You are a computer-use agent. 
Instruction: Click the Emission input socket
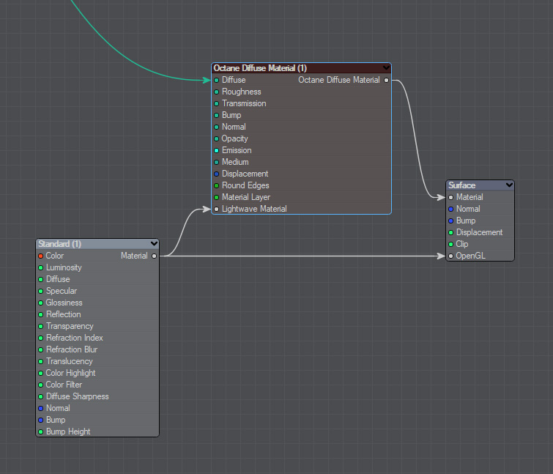217,151
